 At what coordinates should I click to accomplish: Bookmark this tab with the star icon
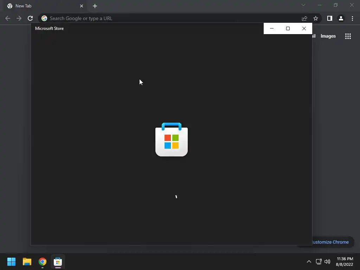click(x=316, y=18)
